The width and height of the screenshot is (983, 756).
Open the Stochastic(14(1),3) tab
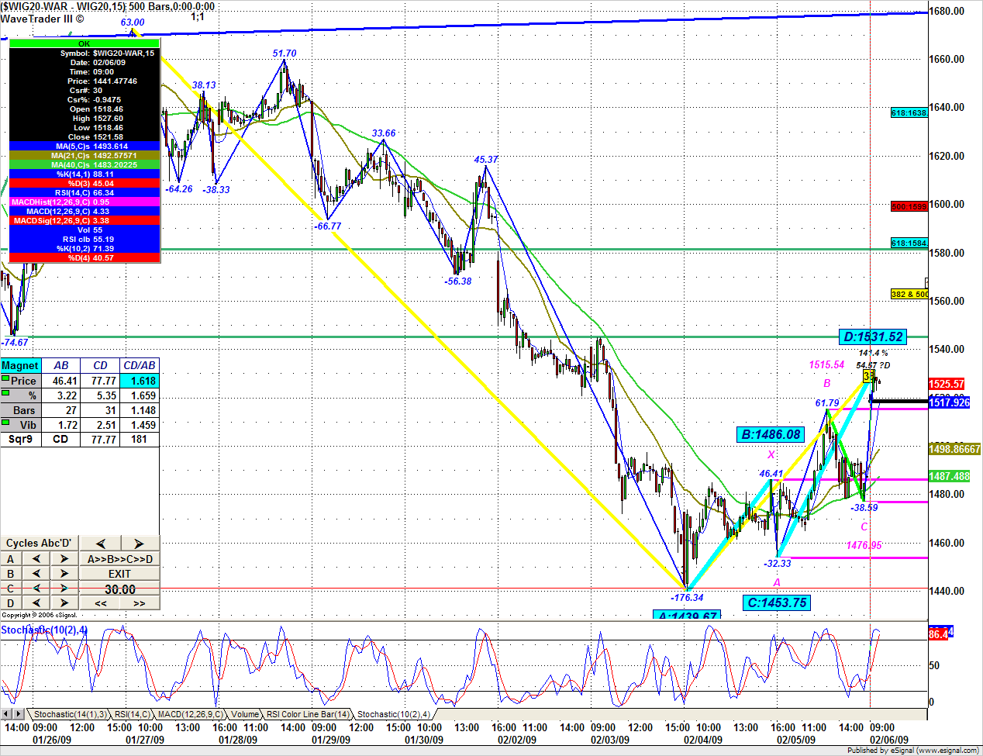[70, 714]
